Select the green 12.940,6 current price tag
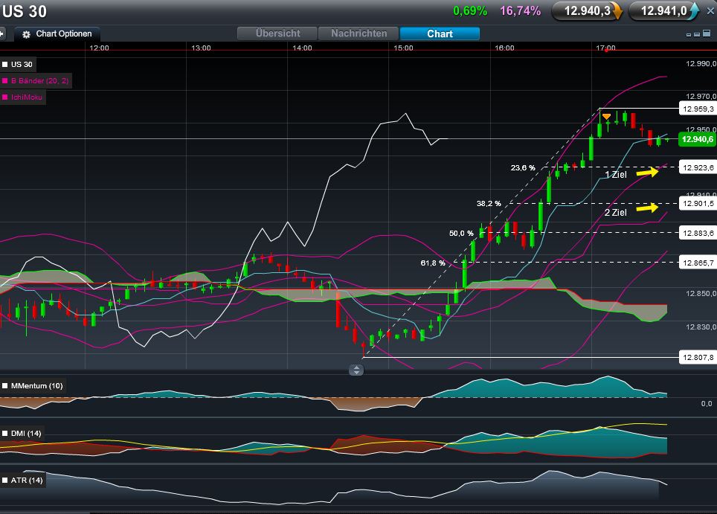 point(698,140)
